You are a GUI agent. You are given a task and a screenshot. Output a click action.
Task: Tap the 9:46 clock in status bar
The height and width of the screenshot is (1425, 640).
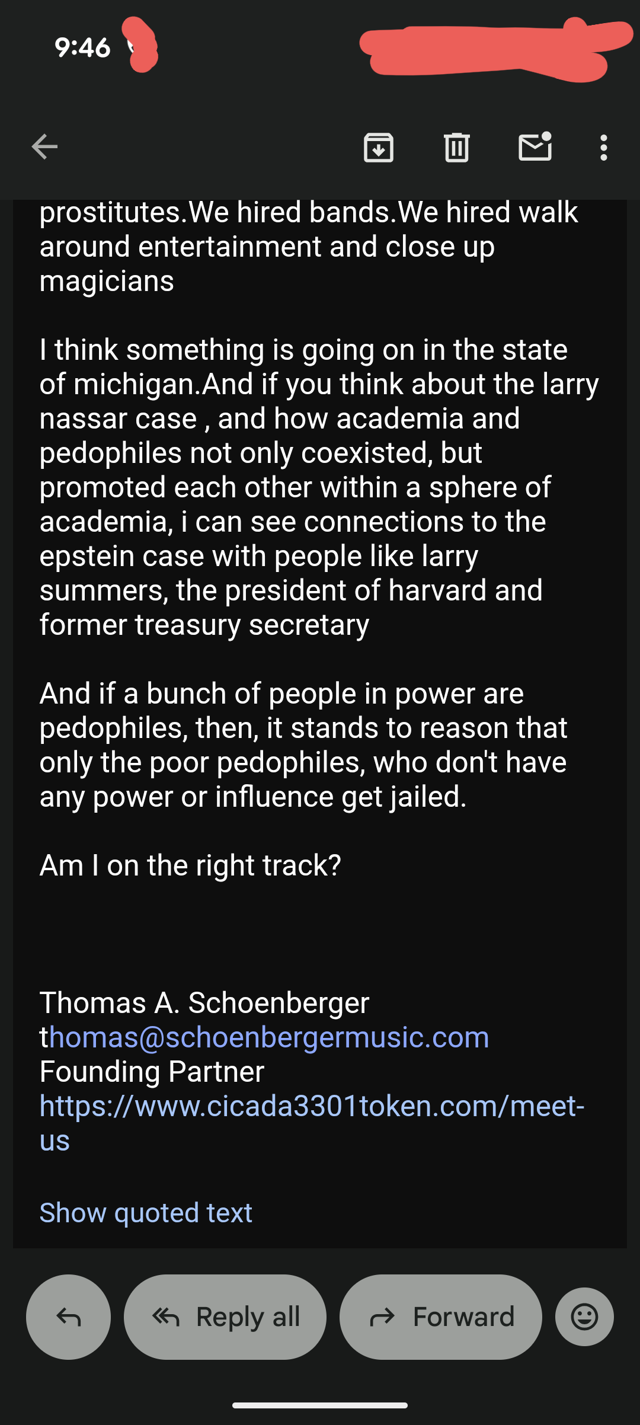click(82, 47)
